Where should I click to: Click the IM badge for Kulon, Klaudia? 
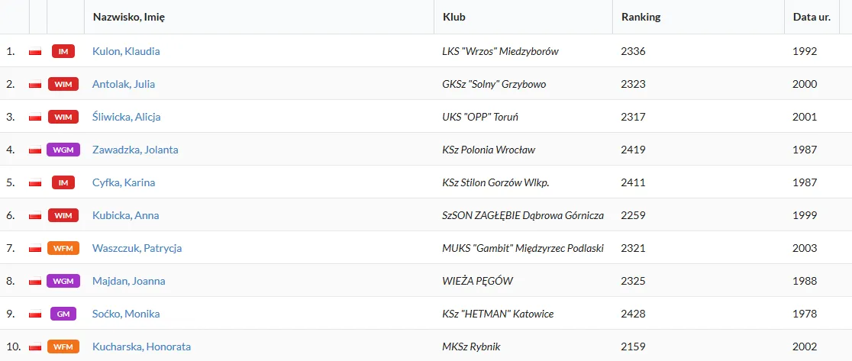[x=63, y=52]
